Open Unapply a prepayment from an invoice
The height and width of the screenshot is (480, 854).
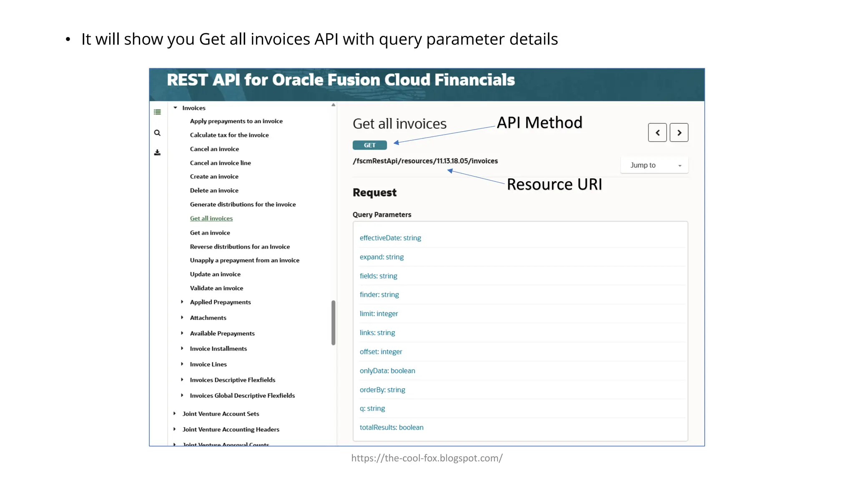coord(244,260)
